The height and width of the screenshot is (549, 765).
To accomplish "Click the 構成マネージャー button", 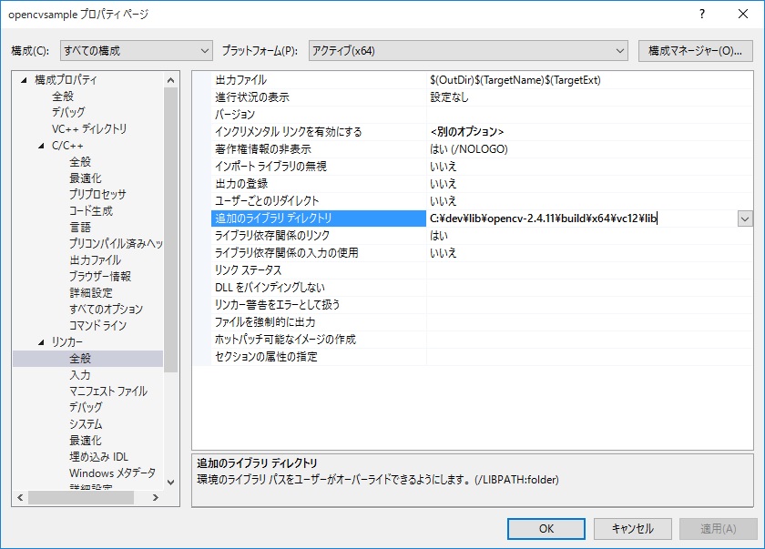I will pyautogui.click(x=695, y=51).
